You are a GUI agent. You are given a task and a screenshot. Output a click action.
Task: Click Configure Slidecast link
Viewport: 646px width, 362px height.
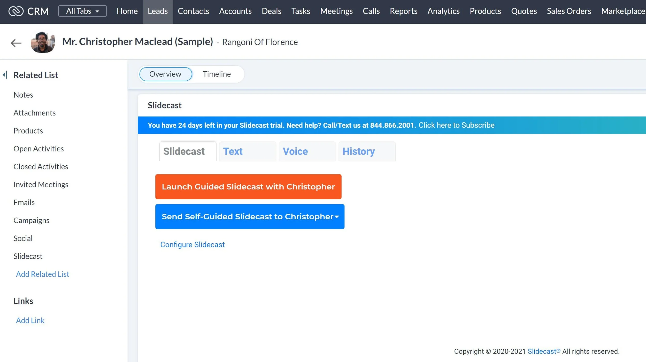(x=193, y=245)
